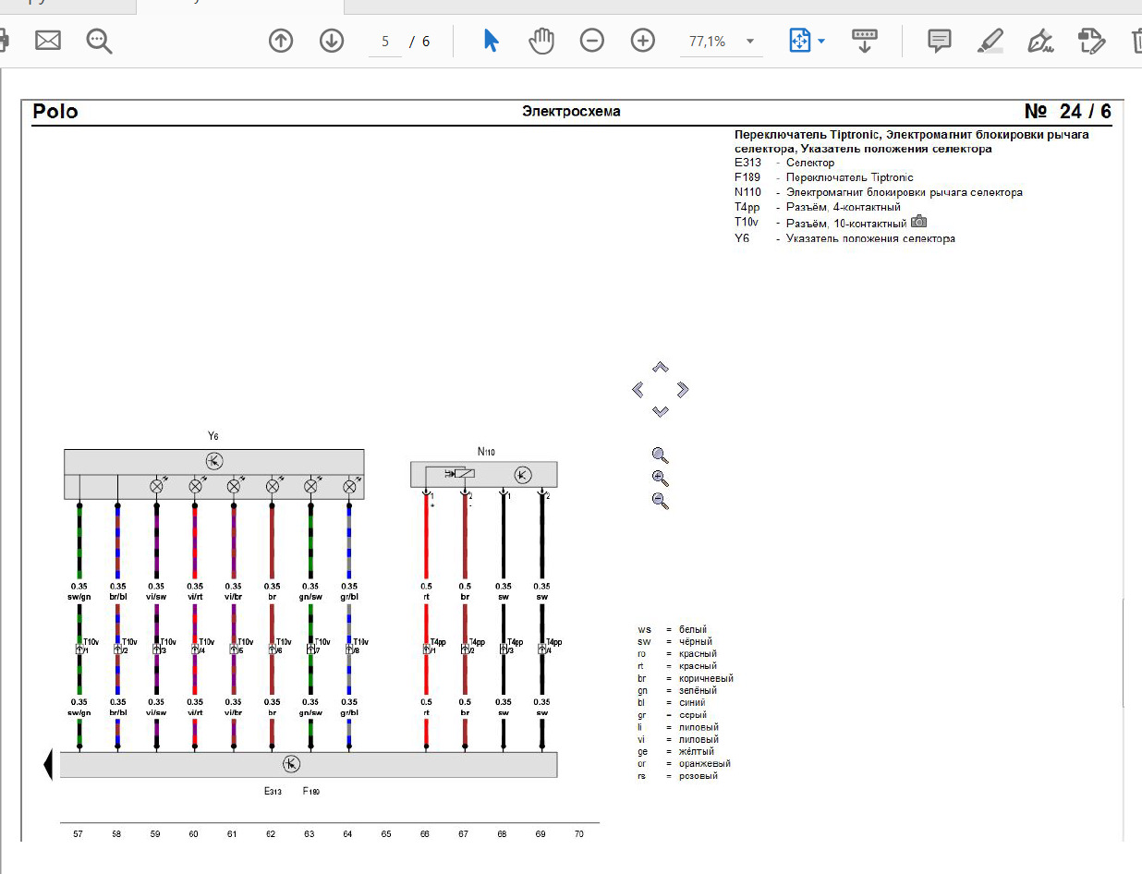This screenshot has height=874, width=1142.
Task: Add a comment with the sticky note tool
Action: (x=940, y=41)
